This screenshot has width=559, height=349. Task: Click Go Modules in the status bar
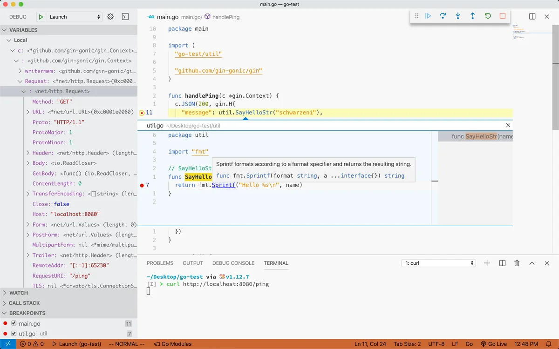(x=172, y=344)
